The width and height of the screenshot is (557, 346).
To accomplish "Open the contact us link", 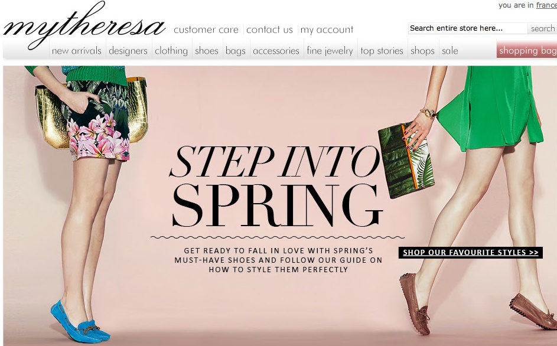I will coord(269,30).
